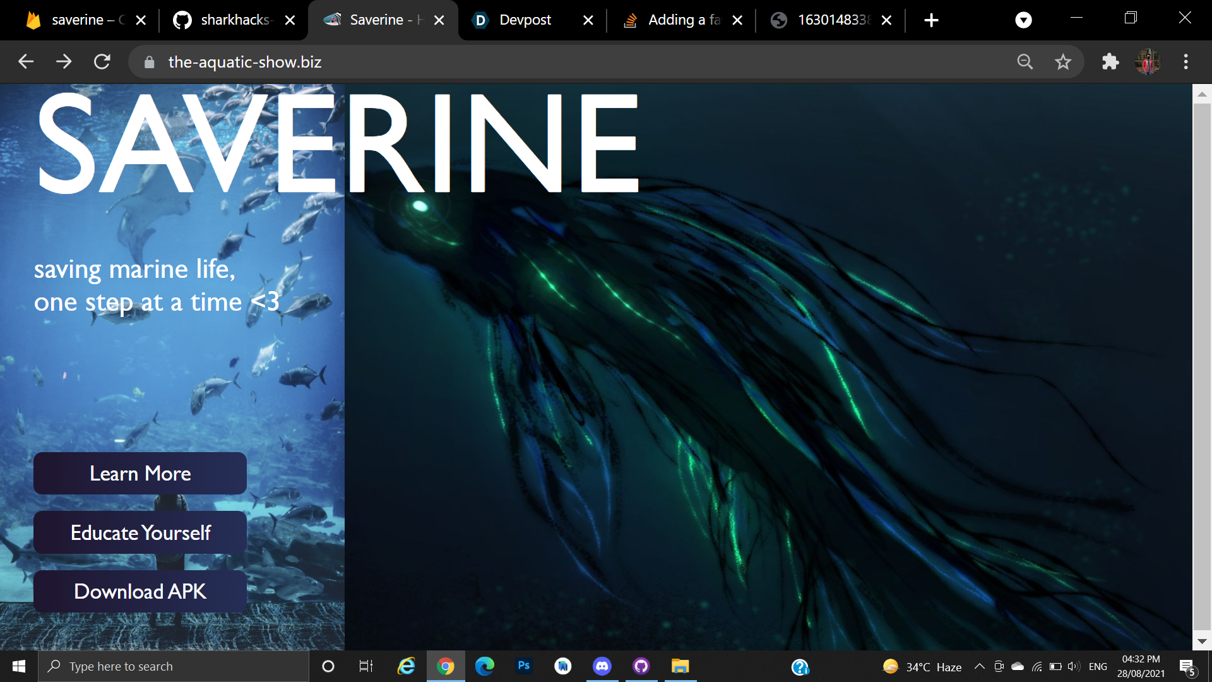Click the browser back arrow

coord(26,62)
